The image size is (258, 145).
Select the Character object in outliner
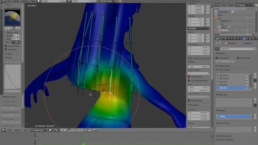(x=225, y=31)
